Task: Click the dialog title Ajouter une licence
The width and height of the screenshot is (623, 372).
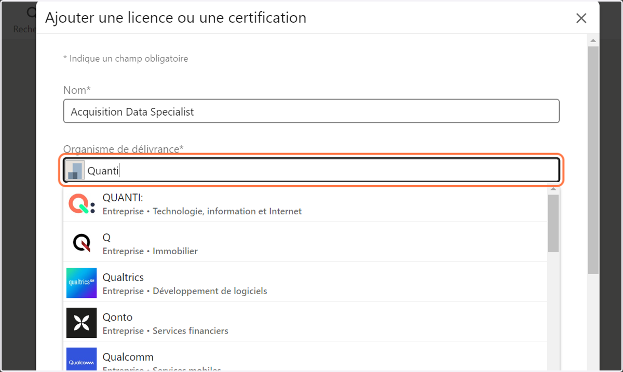Action: click(175, 18)
